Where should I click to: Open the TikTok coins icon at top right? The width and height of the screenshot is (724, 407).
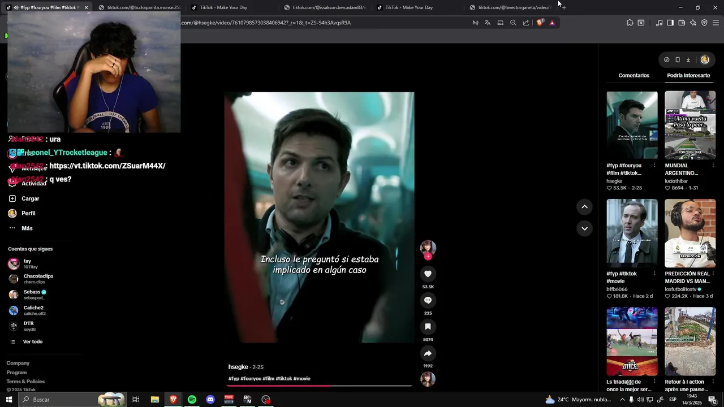(666, 59)
